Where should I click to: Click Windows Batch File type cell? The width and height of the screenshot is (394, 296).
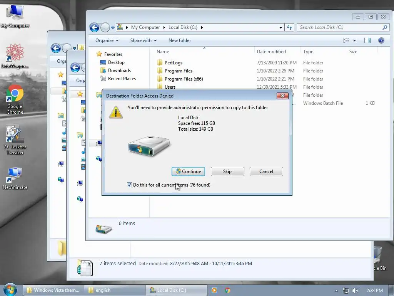click(x=323, y=103)
